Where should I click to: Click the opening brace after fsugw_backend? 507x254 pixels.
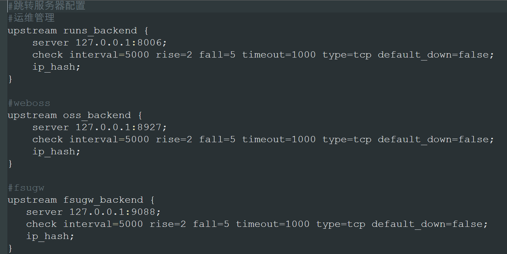pos(152,200)
